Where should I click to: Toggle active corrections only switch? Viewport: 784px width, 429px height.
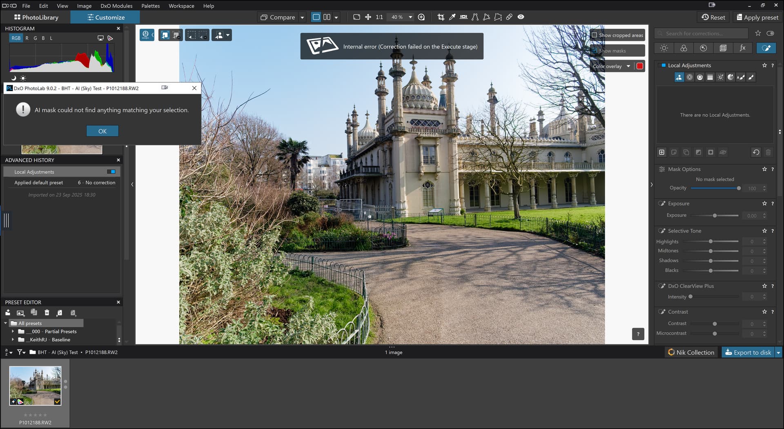pyautogui.click(x=770, y=34)
